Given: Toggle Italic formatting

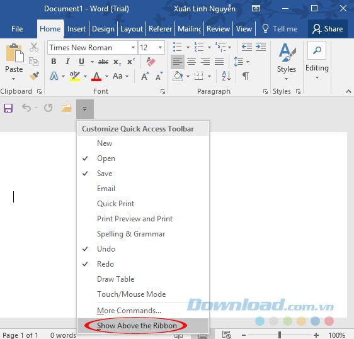Looking at the screenshot, I should click(67, 62).
